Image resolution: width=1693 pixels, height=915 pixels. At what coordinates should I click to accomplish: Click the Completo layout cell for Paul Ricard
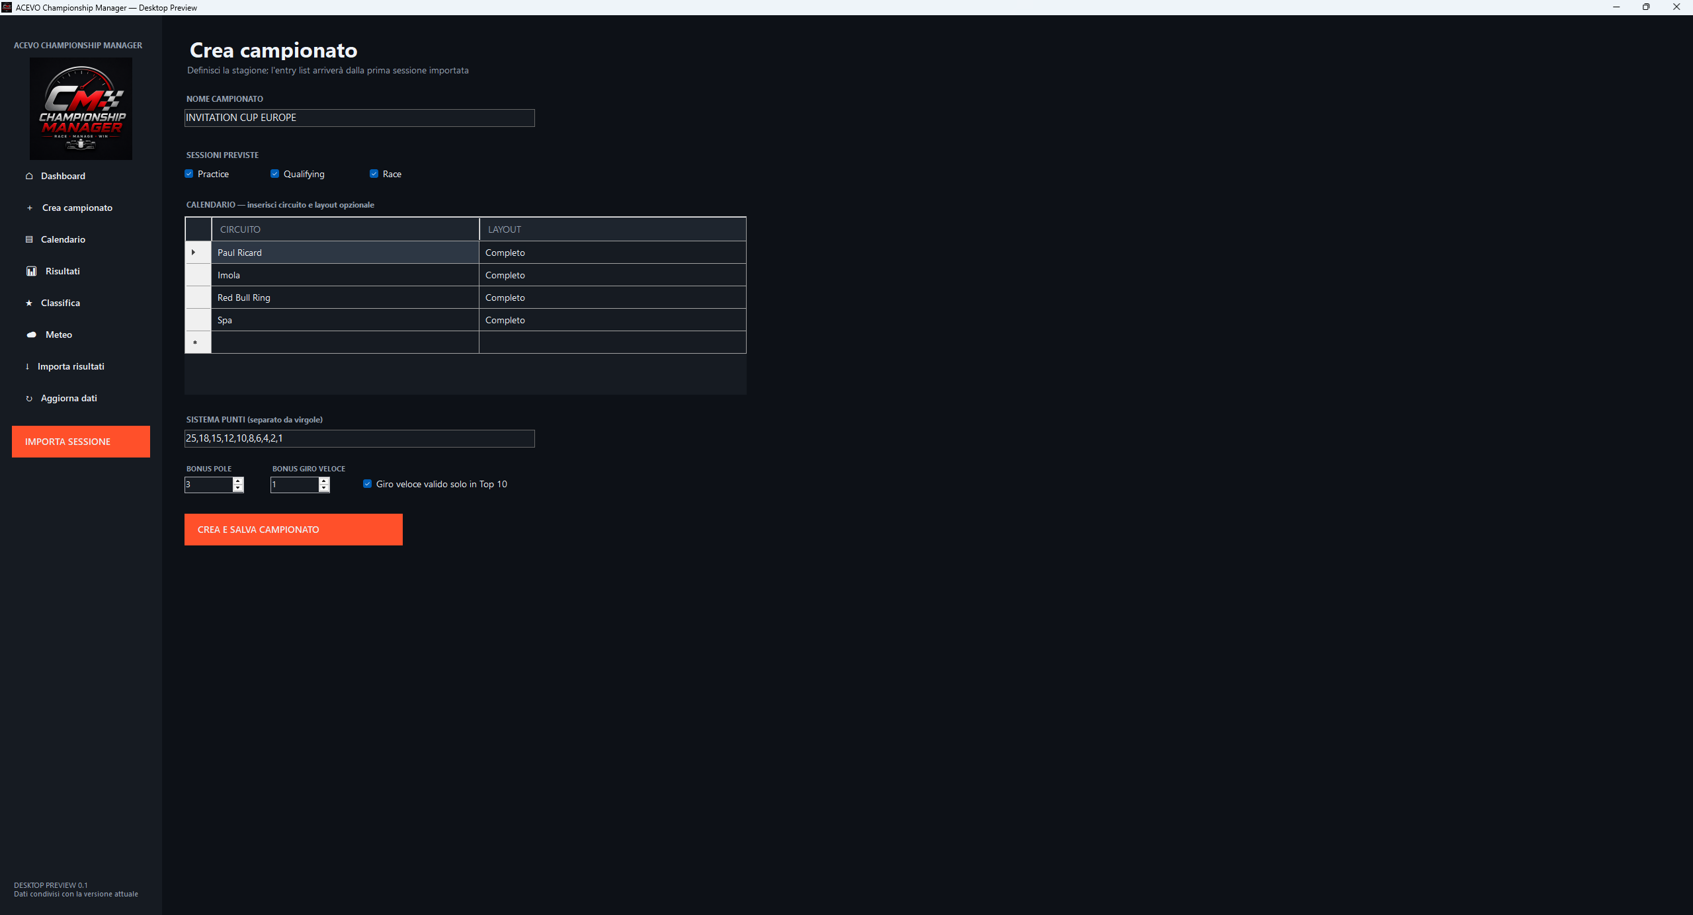[x=612, y=253]
